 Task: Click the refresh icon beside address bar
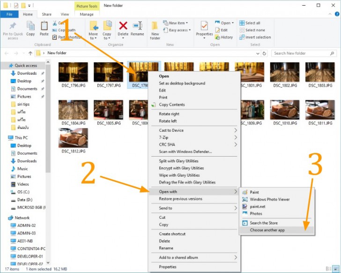pyautogui.click(x=264, y=53)
